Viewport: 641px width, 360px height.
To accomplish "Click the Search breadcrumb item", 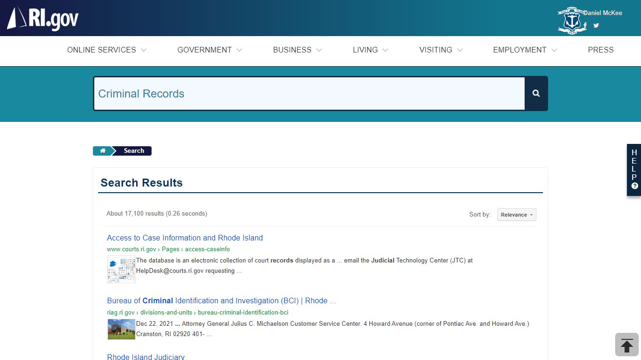I will (x=134, y=151).
